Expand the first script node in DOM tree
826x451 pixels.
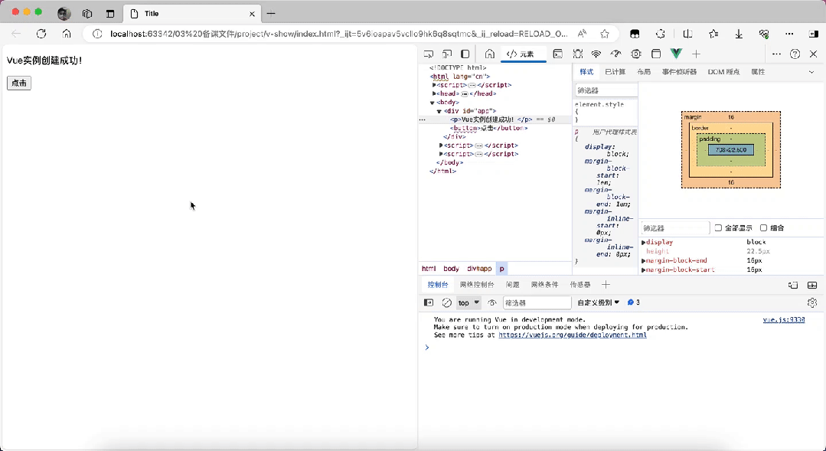[x=434, y=85]
